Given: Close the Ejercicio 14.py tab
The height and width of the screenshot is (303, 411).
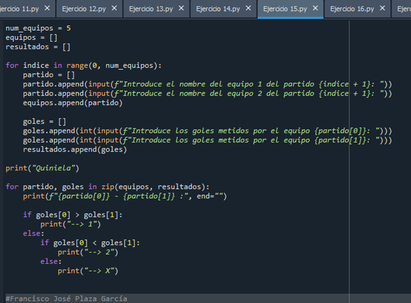Looking at the screenshot, I should coord(248,8).
